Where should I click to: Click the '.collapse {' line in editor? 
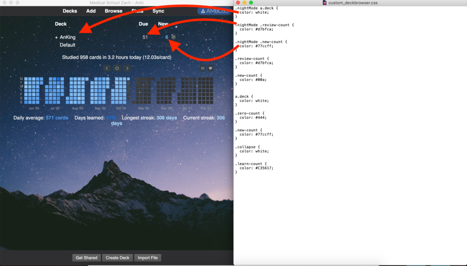(x=247, y=147)
